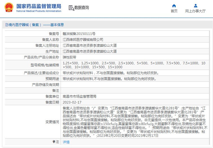The height and width of the screenshot is (148, 213).
Task: Go to 数据查询 text link
Action: (82, 8)
